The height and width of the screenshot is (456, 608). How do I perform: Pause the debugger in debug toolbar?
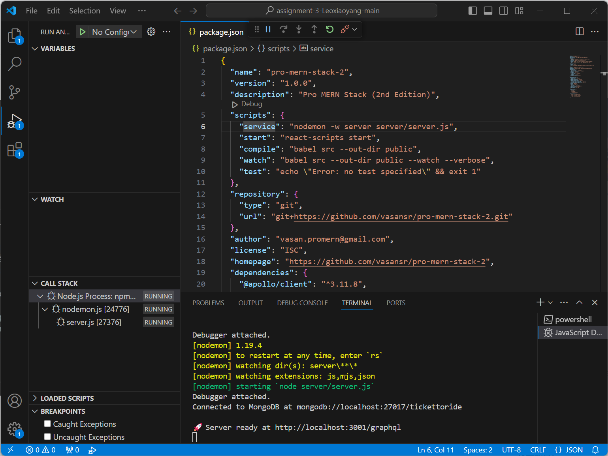268,29
